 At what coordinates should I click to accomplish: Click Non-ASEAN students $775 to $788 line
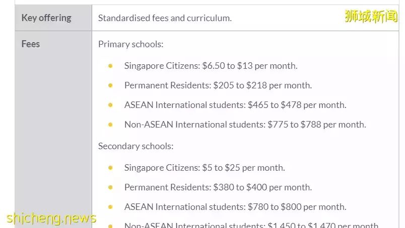point(245,125)
